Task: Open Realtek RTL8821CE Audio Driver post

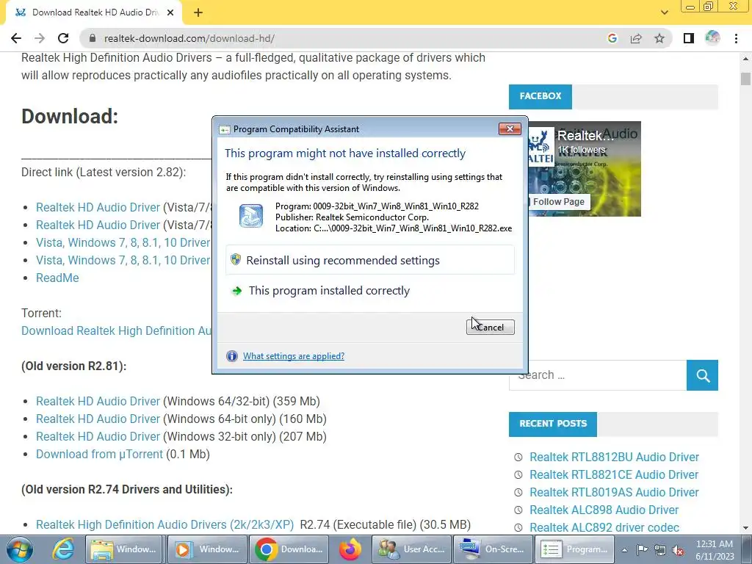Action: tap(613, 475)
